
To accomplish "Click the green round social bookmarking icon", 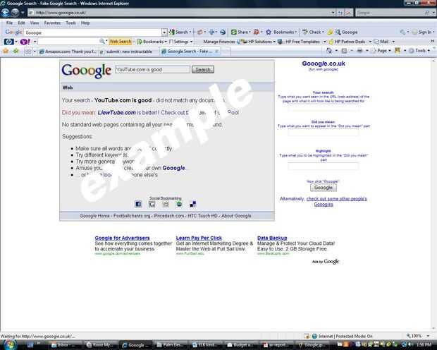I will 179,204.
